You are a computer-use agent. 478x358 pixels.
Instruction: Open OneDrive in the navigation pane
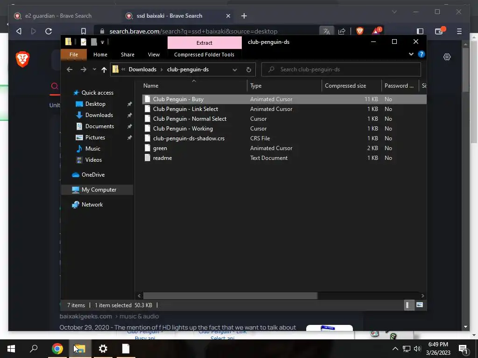pos(93,175)
